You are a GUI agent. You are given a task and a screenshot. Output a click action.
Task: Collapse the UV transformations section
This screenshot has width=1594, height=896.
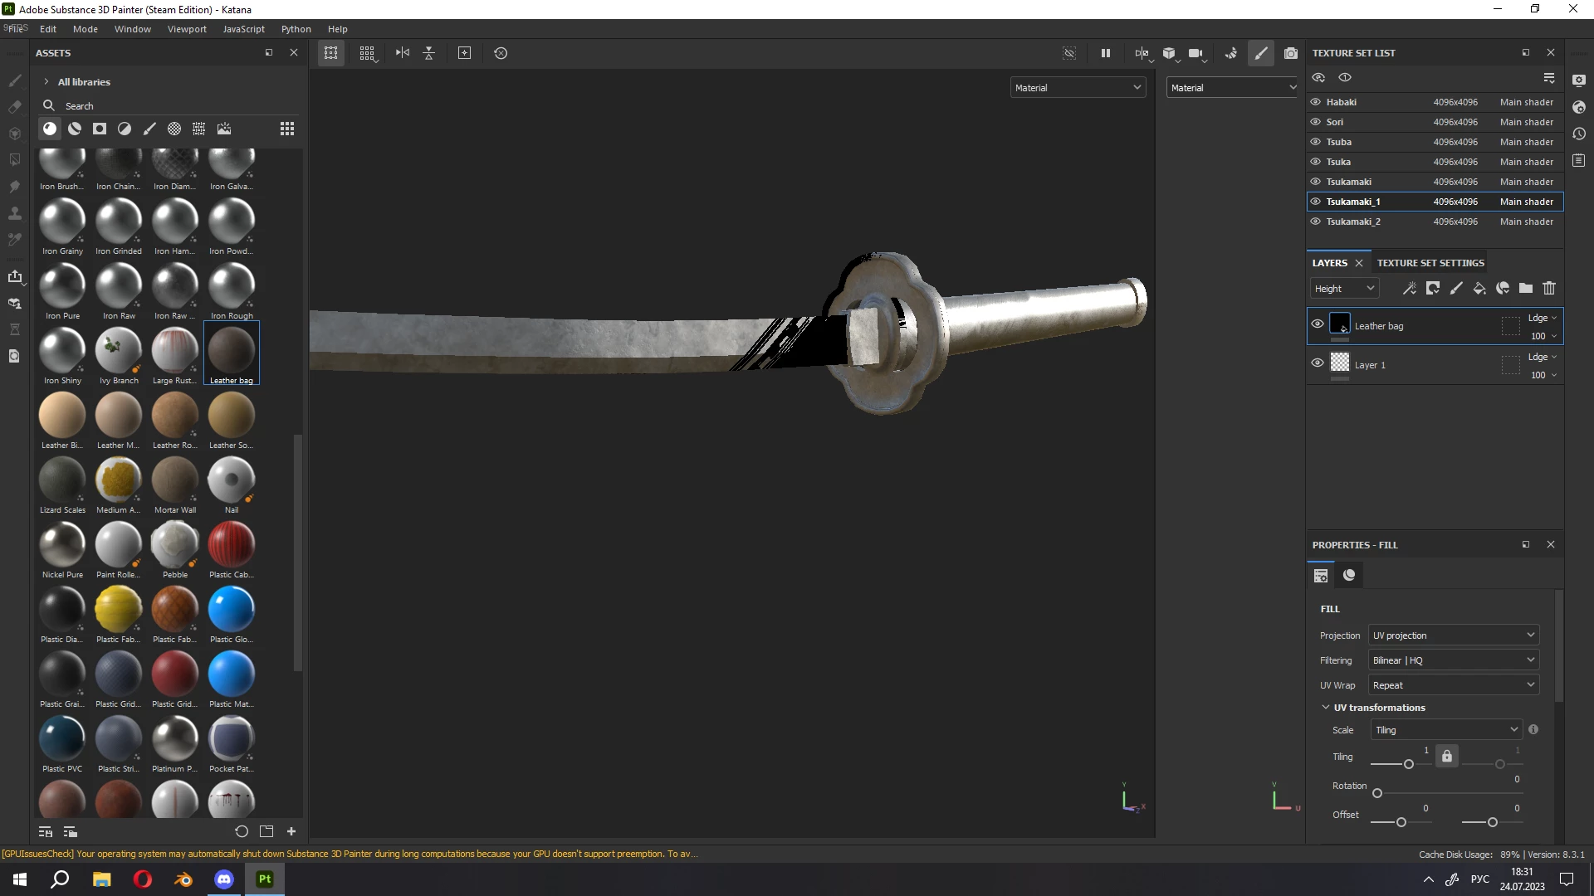[x=1326, y=708]
